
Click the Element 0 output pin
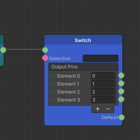(121, 75)
